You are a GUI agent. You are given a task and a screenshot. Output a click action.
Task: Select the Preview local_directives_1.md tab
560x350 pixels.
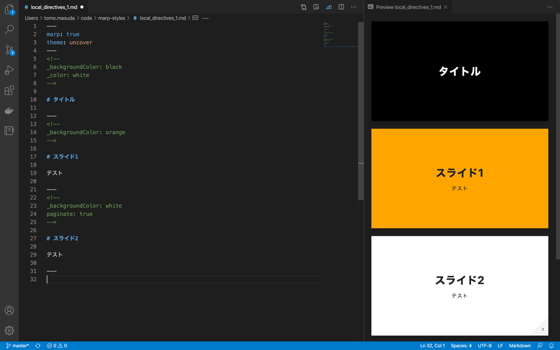(x=408, y=7)
